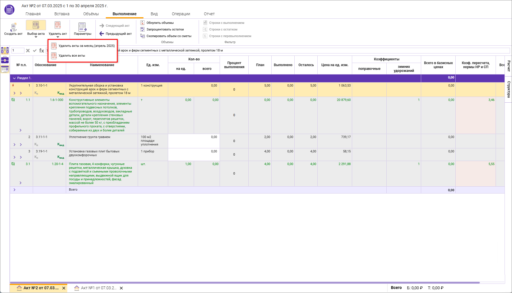
Task: Click the cell address input field
Action: 18,51
